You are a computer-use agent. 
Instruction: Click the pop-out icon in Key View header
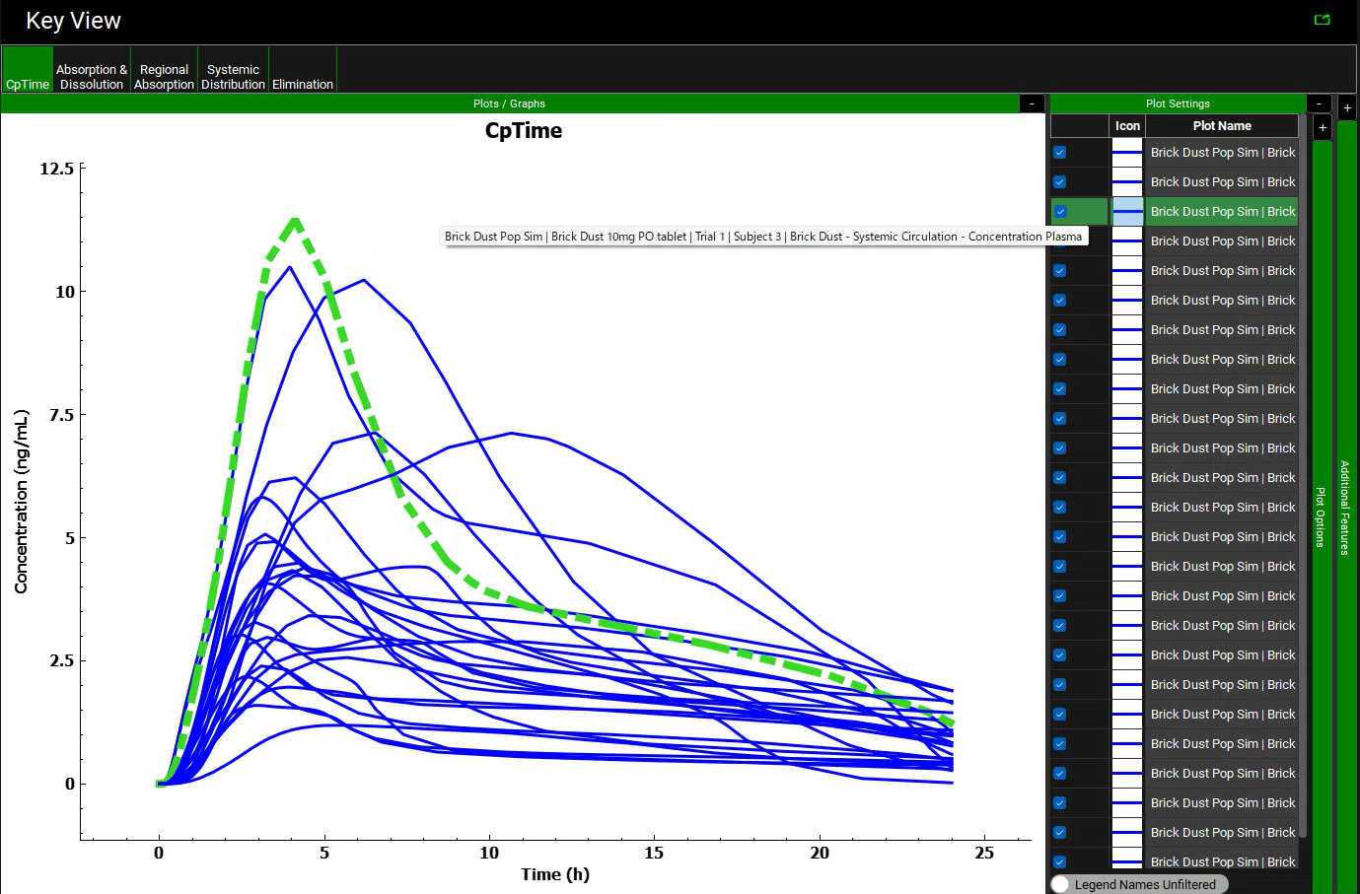pos(1322,20)
